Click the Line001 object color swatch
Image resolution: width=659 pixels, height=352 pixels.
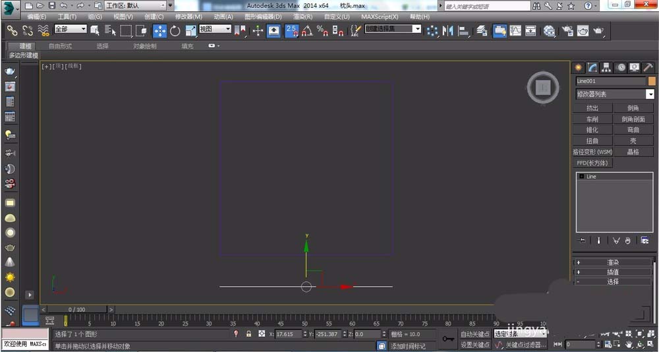tap(652, 81)
